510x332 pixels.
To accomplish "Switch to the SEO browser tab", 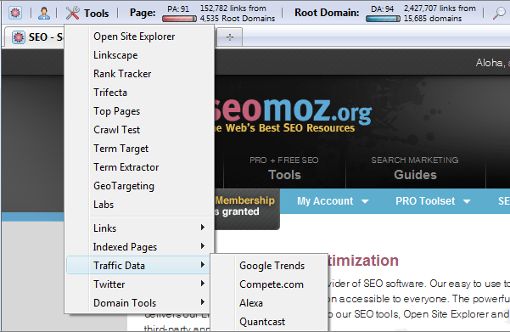I will (x=36, y=37).
